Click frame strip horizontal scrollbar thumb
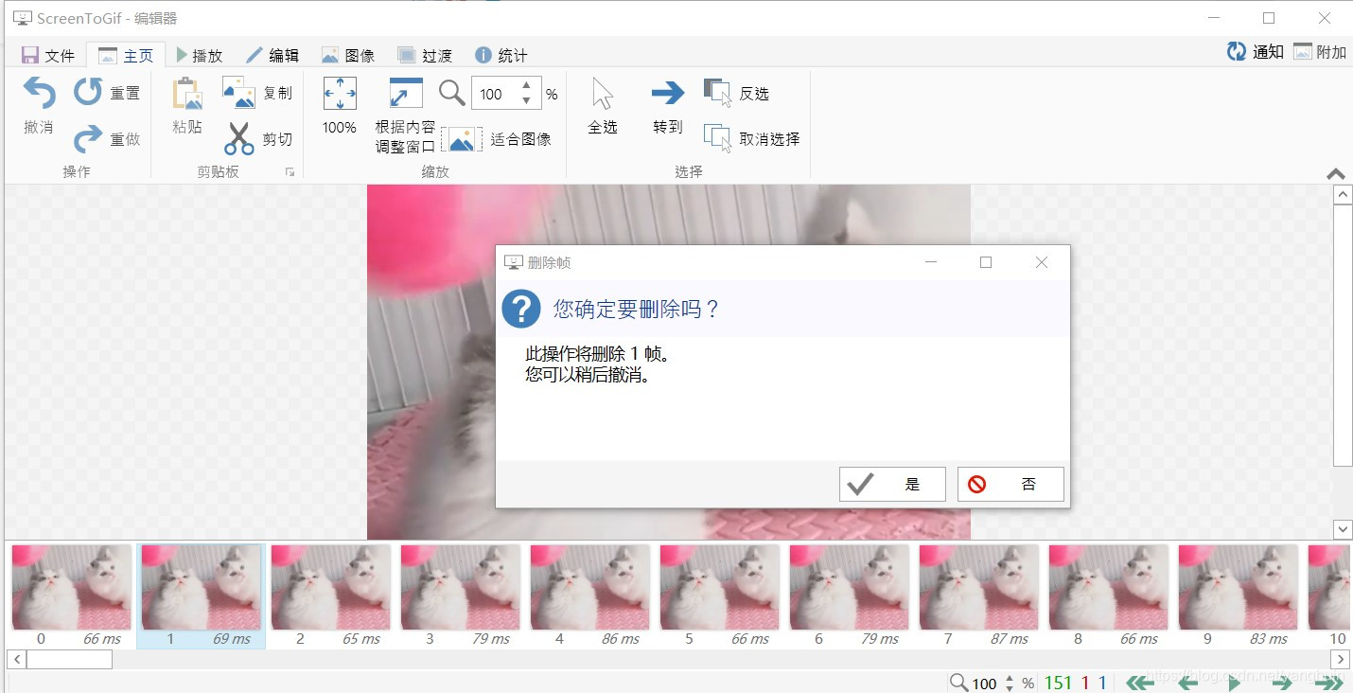The height and width of the screenshot is (693, 1353). coord(69,659)
